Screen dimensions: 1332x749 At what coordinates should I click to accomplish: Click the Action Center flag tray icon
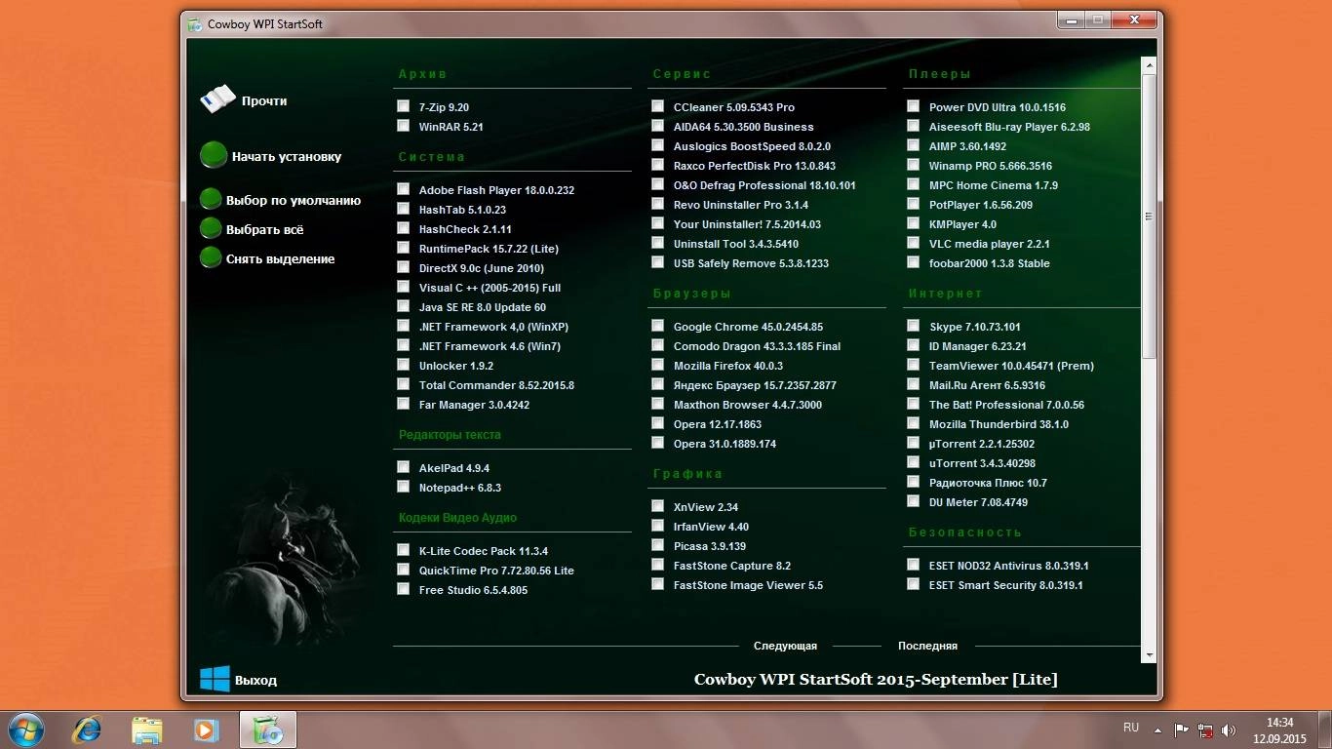[x=1181, y=729]
